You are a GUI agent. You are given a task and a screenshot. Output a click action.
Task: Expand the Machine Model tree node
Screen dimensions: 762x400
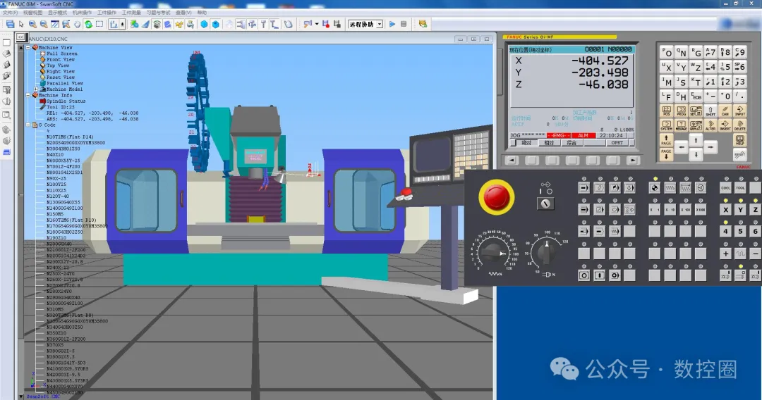36,89
